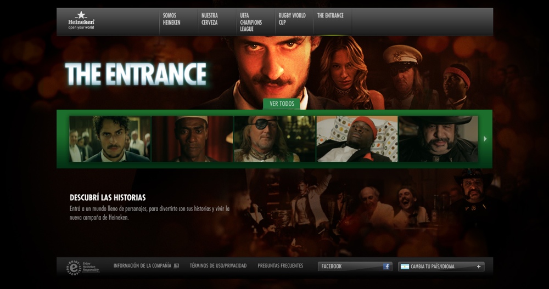
Task: Click the Descubrí las Historias heading
Action: (108, 197)
